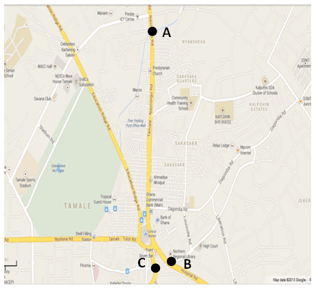Click the Dagomba Rd label near the bank
The height and width of the screenshot is (290, 318).
177,209
